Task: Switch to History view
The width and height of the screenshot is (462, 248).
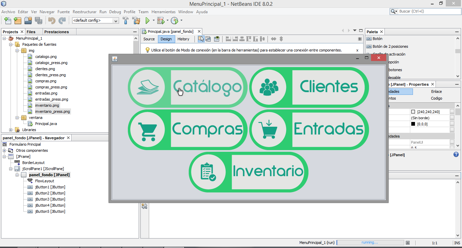Action: (x=183, y=39)
